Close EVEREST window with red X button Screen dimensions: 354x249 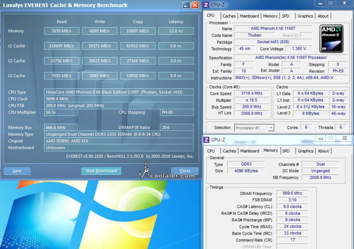195,5
